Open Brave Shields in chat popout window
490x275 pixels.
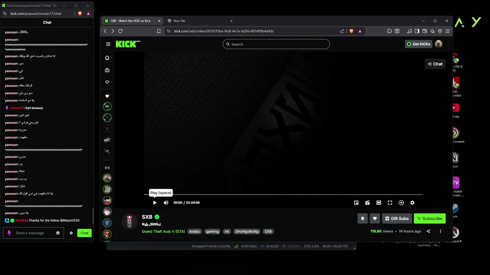point(80,13)
